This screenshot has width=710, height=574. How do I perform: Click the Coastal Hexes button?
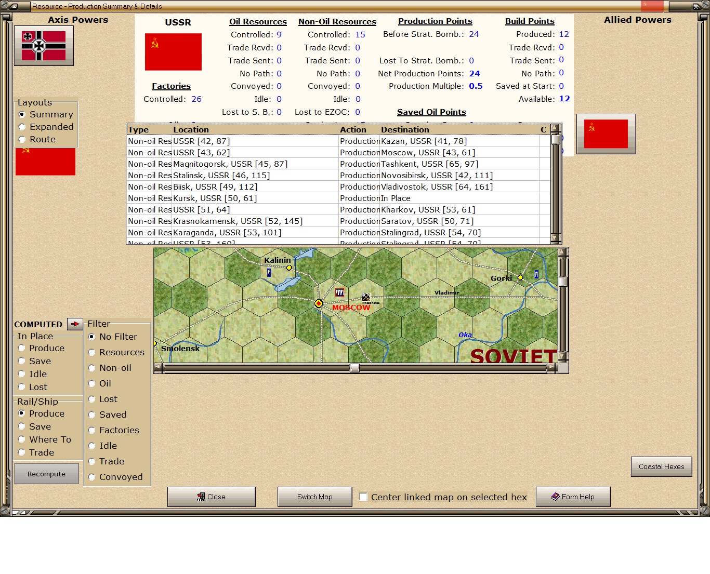click(x=662, y=466)
